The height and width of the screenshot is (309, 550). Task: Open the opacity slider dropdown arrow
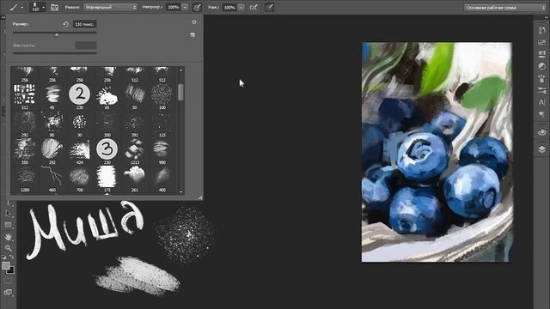coord(185,7)
